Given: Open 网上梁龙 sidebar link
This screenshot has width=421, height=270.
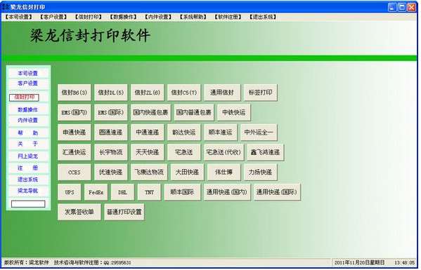Looking at the screenshot, I should [28, 156].
